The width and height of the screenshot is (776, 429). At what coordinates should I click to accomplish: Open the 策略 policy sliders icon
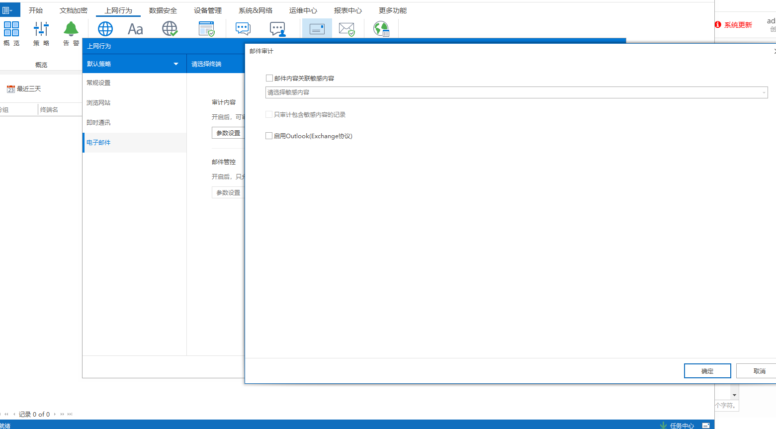pos(41,29)
